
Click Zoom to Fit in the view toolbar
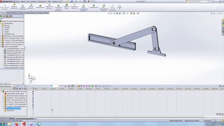point(109,13)
